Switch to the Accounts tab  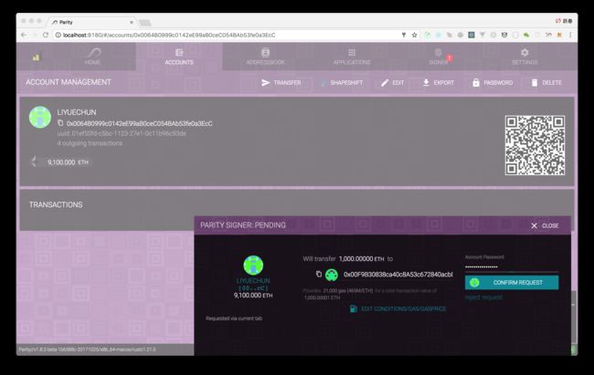[179, 57]
